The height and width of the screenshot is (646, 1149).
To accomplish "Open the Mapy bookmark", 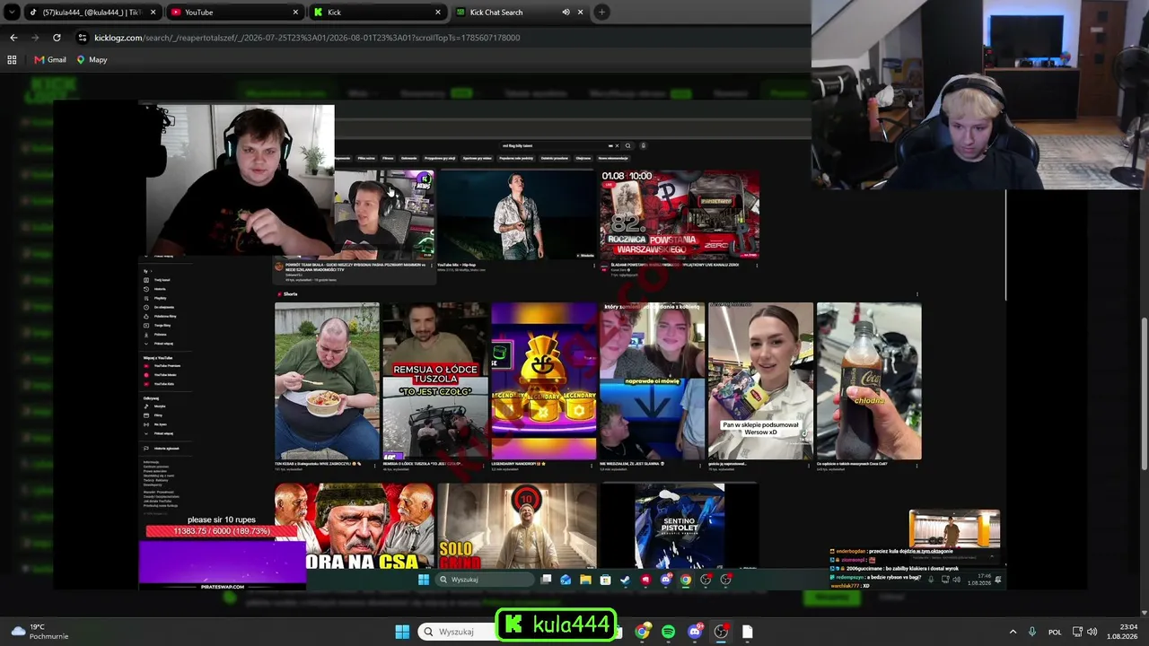I will [92, 60].
